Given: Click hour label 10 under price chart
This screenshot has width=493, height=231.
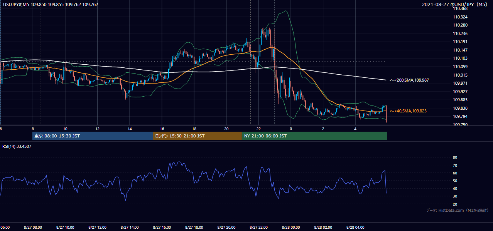Looking at the screenshot, I should [x=65, y=129].
